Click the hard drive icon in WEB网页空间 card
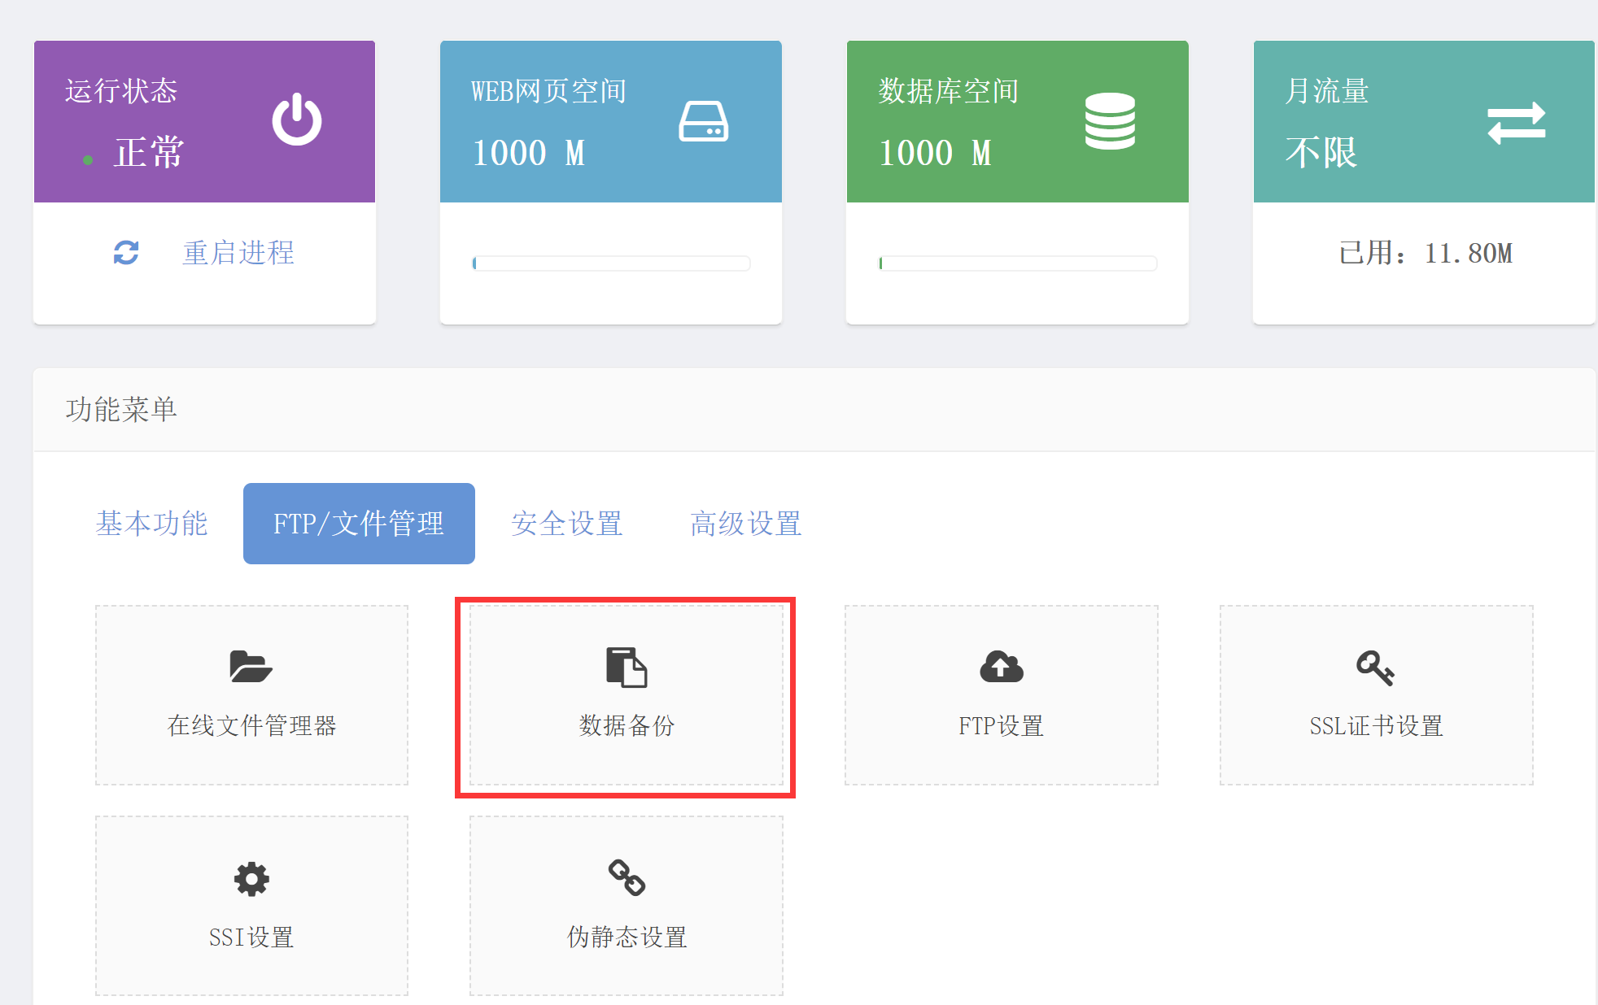This screenshot has height=1005, width=1598. pyautogui.click(x=704, y=121)
